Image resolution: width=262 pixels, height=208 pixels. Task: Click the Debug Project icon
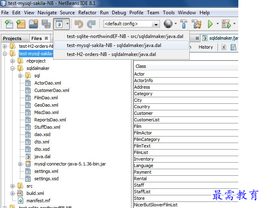click(226, 24)
